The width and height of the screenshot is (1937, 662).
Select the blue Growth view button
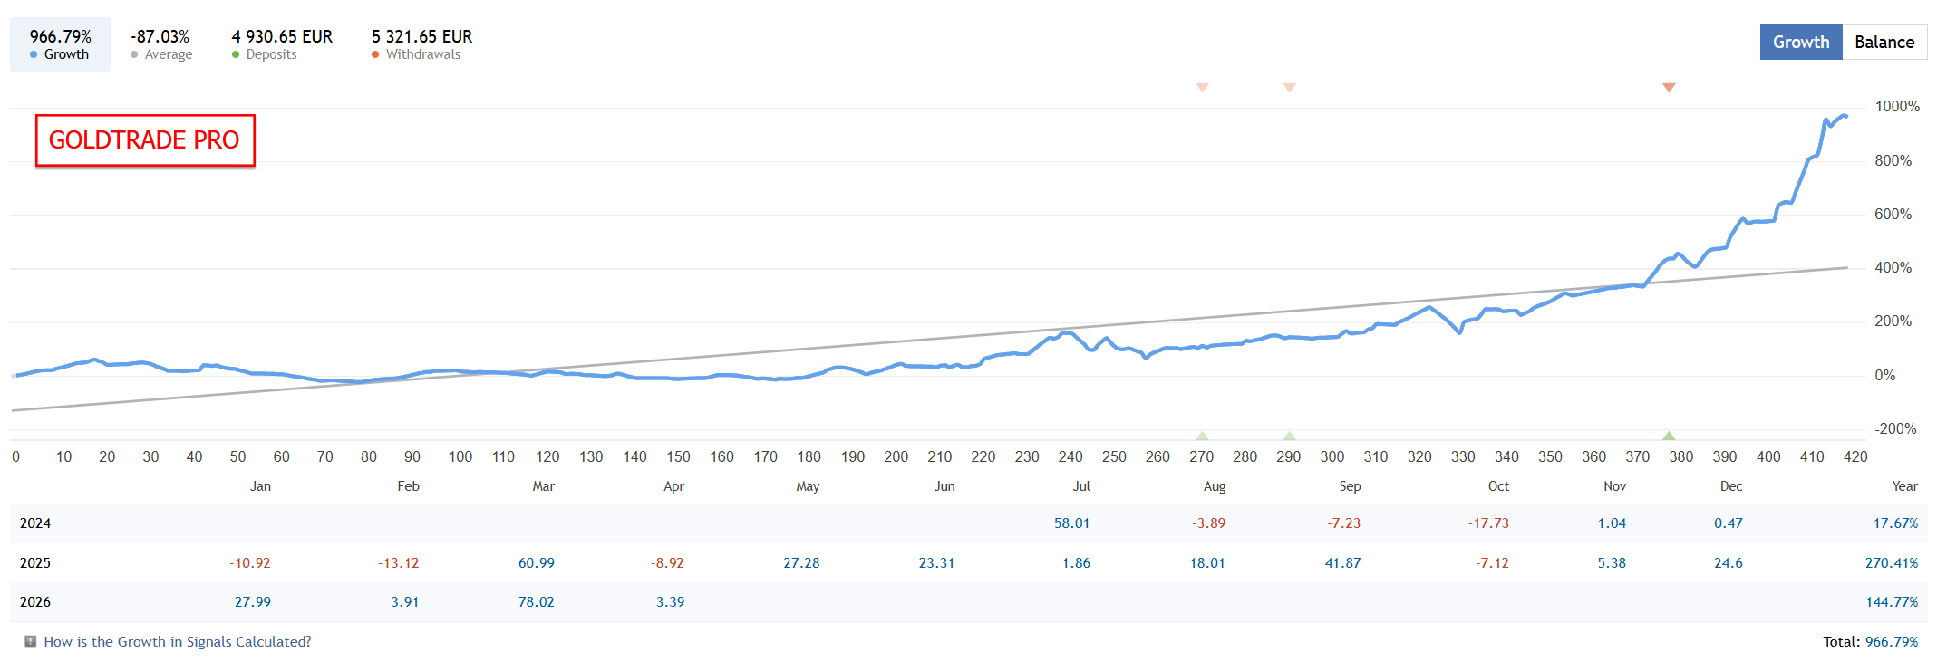click(1800, 43)
